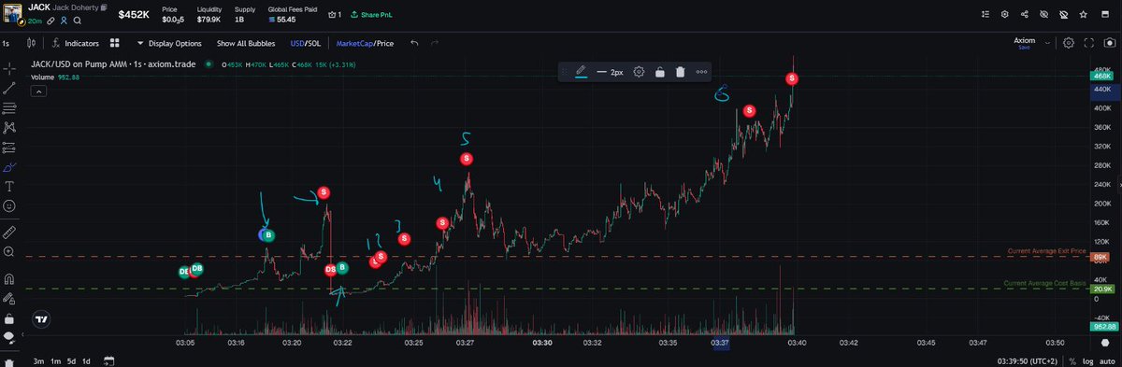This screenshot has height=367, width=1122.
Task: Open the emoji icons tool
Action: pyautogui.click(x=9, y=205)
